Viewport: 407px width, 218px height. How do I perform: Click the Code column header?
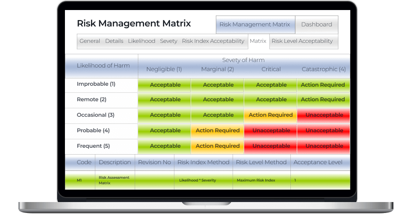pyautogui.click(x=84, y=162)
